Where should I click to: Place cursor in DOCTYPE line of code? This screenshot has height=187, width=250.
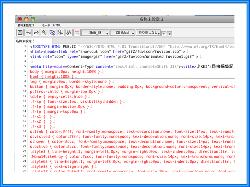(x=132, y=47)
